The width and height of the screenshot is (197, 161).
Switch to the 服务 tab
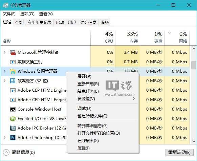(x=104, y=23)
